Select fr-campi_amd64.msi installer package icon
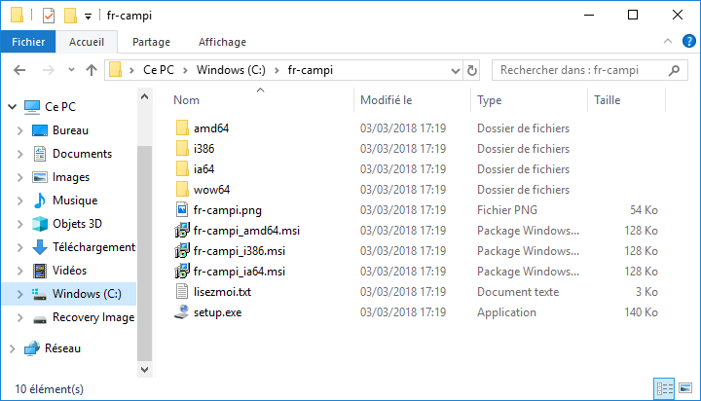This screenshot has width=701, height=401. pyautogui.click(x=182, y=231)
